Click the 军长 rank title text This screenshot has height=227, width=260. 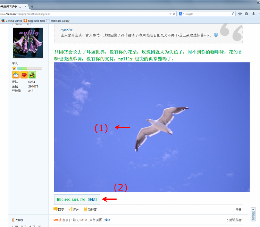click(x=15, y=63)
